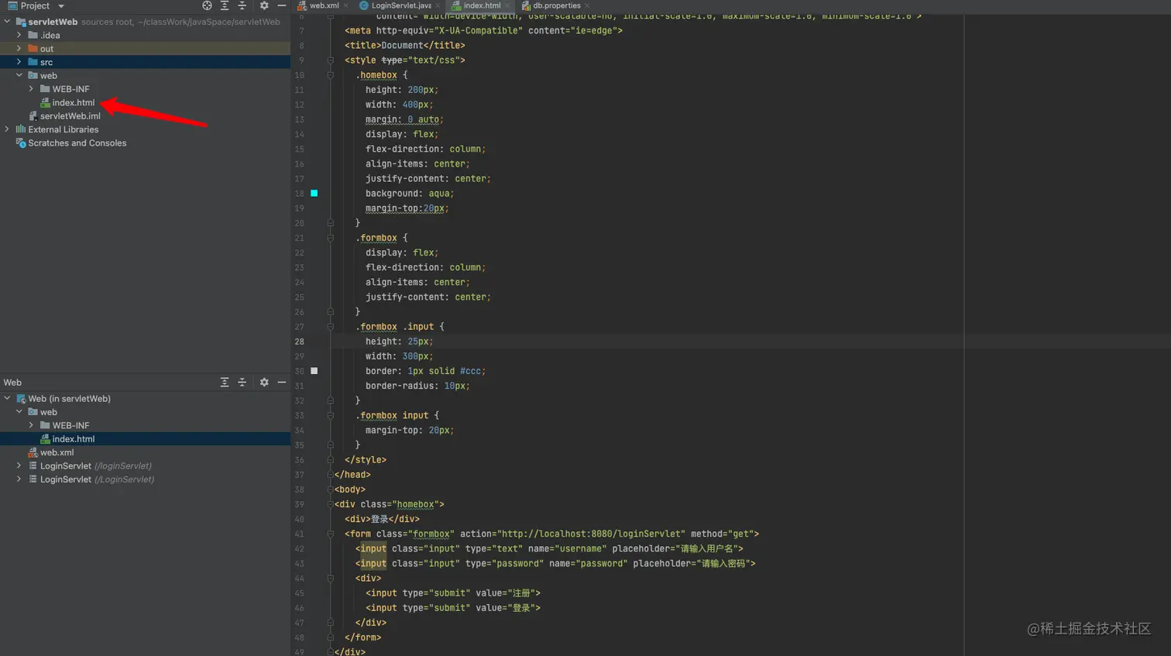Click the servletWeb.iml file icon
Viewport: 1171px width, 656px height.
pyautogui.click(x=33, y=116)
